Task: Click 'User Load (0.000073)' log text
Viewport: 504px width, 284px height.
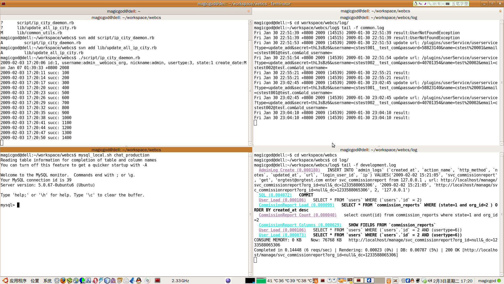Action: [x=282, y=235]
